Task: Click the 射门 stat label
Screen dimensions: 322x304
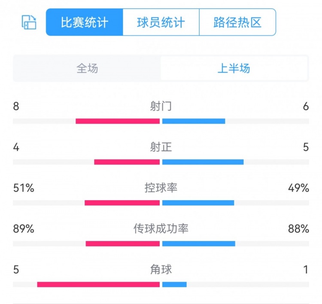Action: pyautogui.click(x=161, y=106)
